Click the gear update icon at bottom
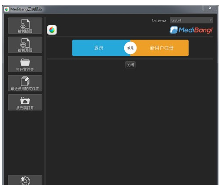The width and height of the screenshot is (222, 185). 25,180
